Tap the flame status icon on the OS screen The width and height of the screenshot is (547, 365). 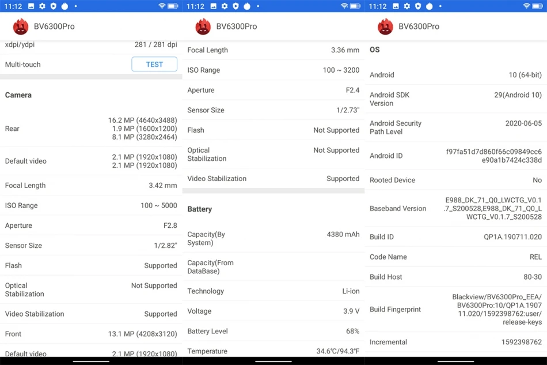[x=429, y=6]
